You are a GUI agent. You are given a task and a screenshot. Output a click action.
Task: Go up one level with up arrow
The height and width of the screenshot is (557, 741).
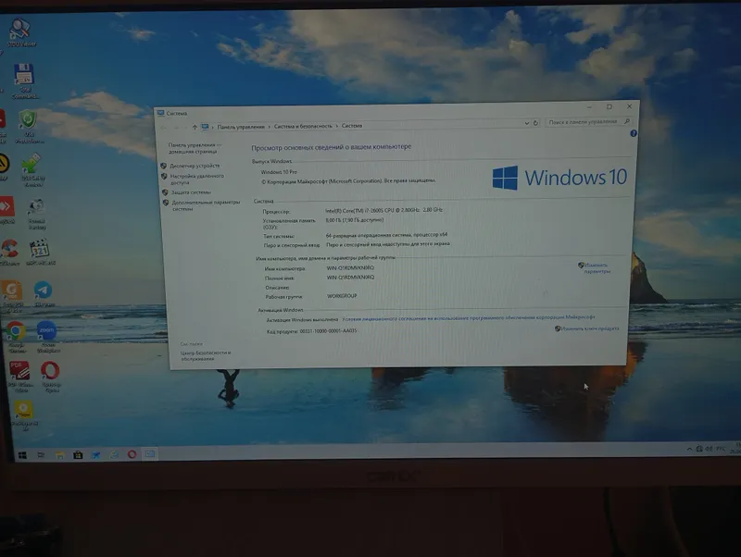pyautogui.click(x=195, y=127)
